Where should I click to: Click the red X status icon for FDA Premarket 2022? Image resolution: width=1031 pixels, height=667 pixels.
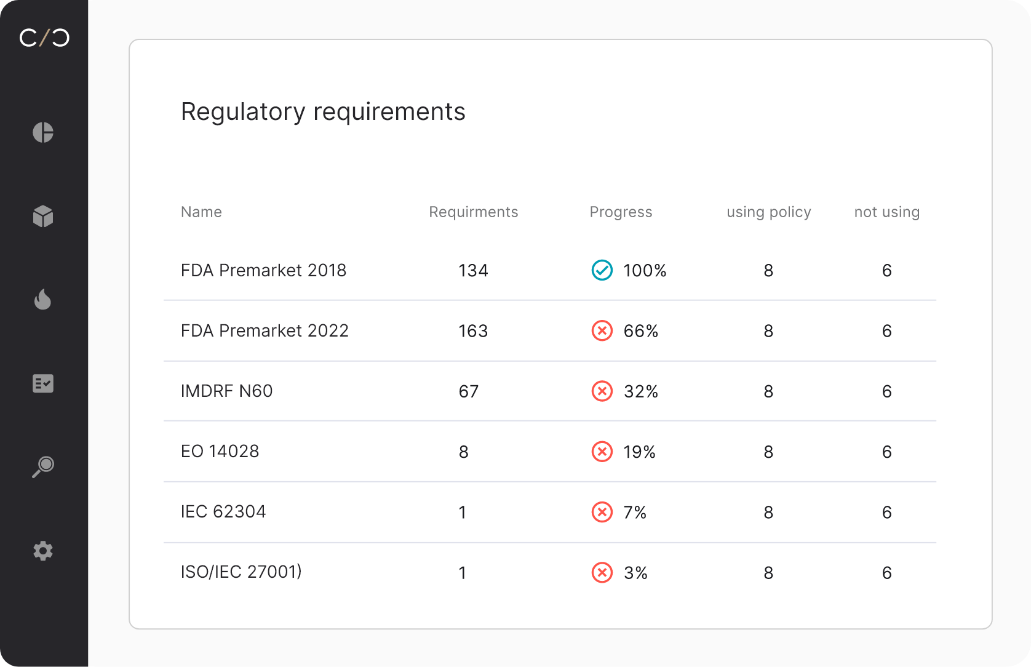click(602, 330)
